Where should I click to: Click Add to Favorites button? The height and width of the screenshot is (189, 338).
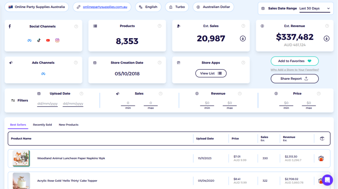coord(295,61)
